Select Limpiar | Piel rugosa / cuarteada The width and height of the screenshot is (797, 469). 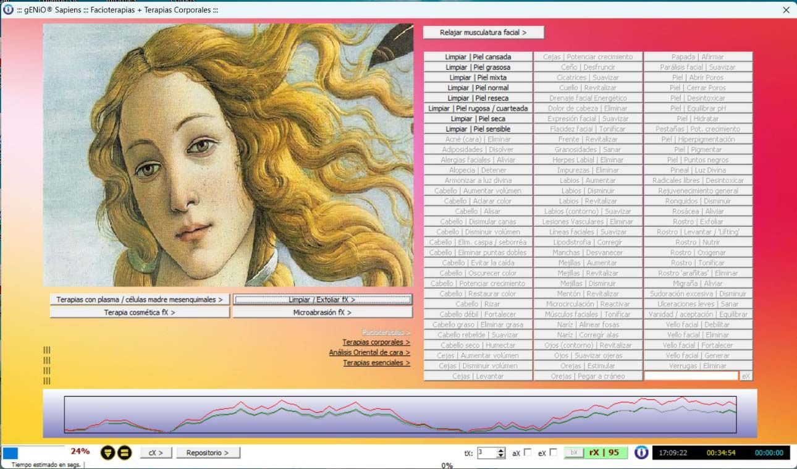click(478, 108)
